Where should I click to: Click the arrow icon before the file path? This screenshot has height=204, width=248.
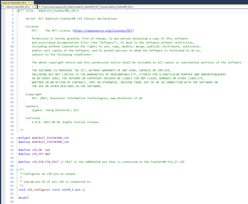tap(40, 7)
